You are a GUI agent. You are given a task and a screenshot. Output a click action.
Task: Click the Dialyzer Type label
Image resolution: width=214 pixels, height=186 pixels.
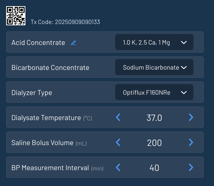click(x=32, y=92)
